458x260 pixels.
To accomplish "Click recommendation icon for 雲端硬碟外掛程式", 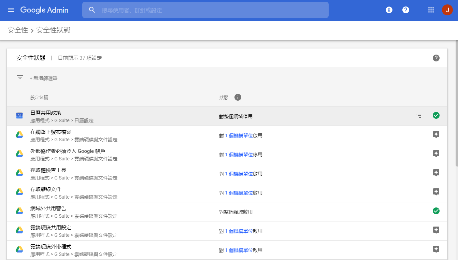I will click(436, 249).
